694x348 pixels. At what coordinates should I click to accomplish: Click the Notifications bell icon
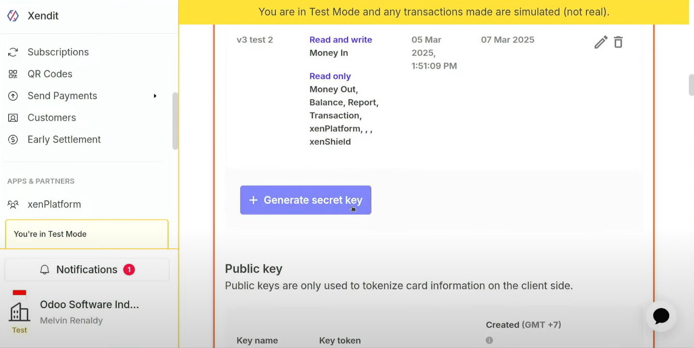click(x=45, y=269)
